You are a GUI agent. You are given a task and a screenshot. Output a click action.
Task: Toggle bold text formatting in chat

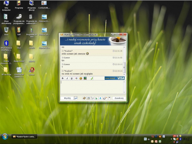[63, 78]
